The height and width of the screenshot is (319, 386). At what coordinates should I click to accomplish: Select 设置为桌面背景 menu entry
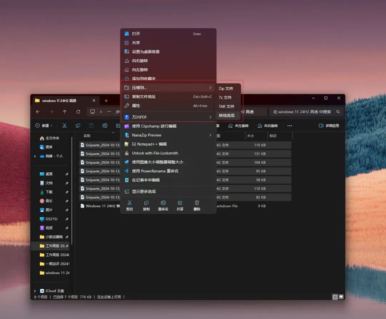168,52
